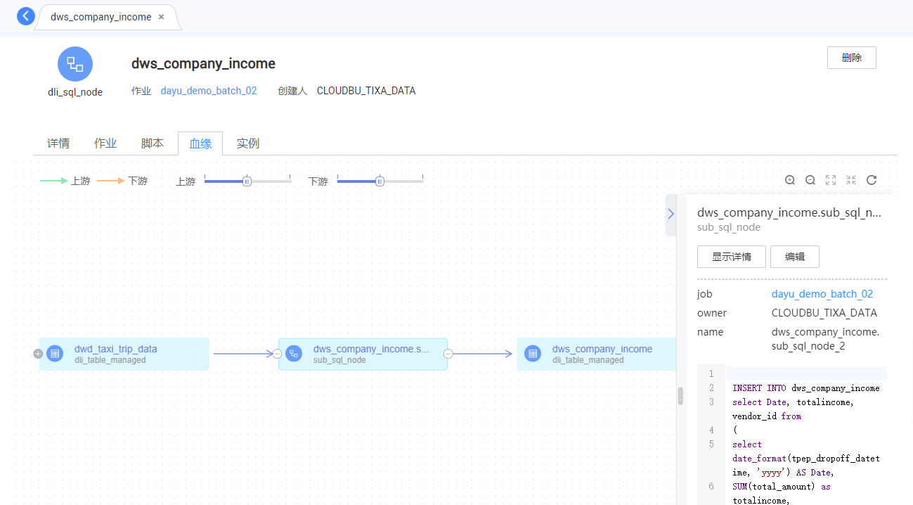This screenshot has width=913, height=505.
Task: Click the zoom out magnifier icon
Action: click(x=810, y=180)
